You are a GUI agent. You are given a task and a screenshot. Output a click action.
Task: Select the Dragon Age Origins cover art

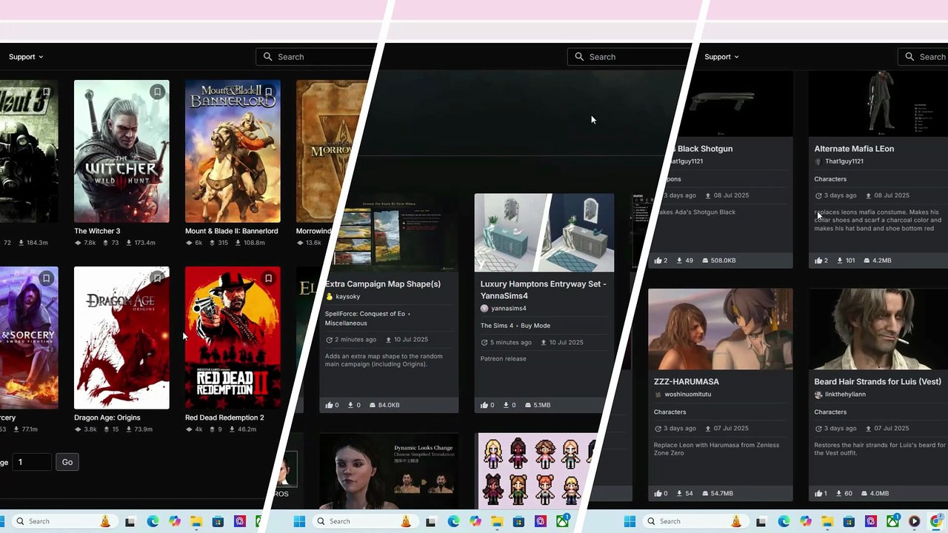[x=121, y=338]
